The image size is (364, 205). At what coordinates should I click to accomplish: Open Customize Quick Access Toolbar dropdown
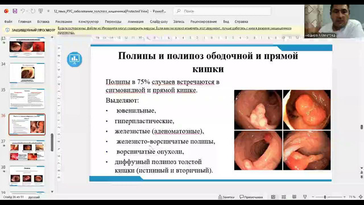tap(48, 11)
